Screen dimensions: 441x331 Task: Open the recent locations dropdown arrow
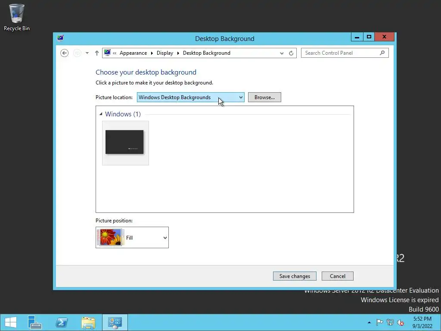[87, 53]
